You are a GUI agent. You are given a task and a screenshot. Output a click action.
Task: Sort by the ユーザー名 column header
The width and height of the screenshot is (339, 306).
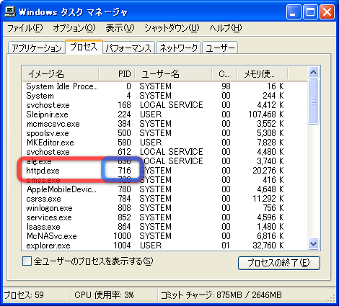tap(173, 73)
